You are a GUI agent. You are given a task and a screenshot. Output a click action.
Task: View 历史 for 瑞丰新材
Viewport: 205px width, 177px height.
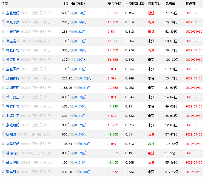35,172
